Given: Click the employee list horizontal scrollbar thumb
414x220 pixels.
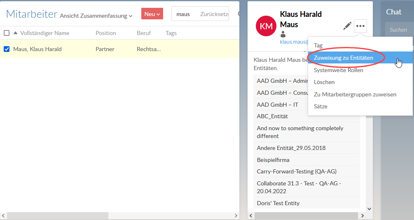Looking at the screenshot, I should (x=57, y=216).
